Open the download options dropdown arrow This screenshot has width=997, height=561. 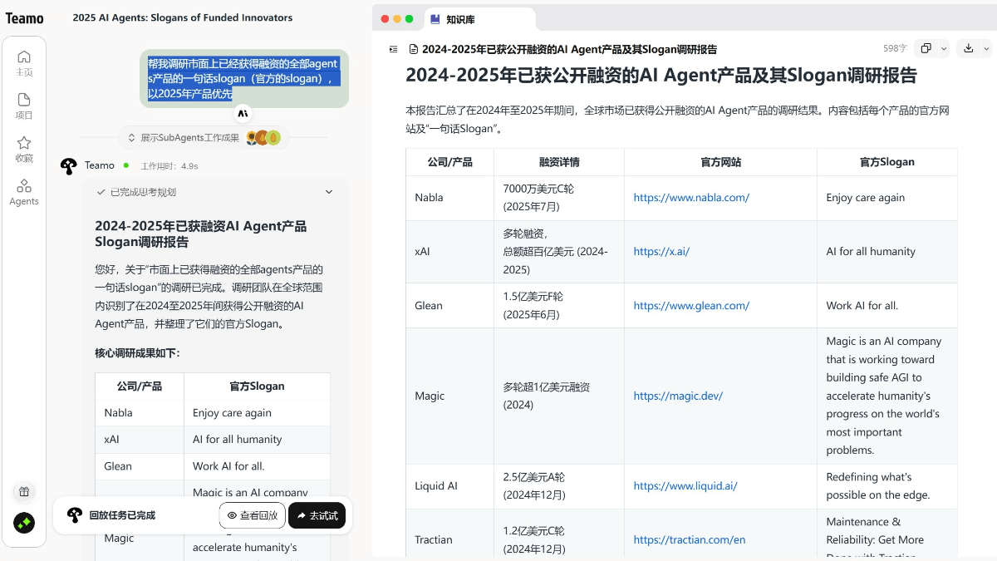(986, 49)
